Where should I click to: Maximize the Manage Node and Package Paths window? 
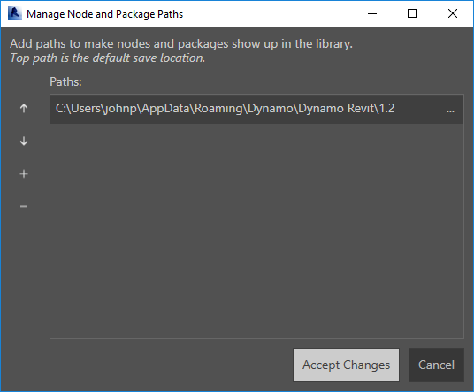(412, 13)
